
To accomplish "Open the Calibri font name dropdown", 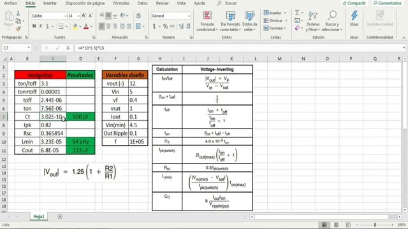I will [66, 16].
